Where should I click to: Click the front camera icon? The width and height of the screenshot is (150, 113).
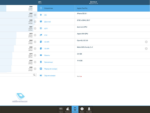(x=41, y=69)
